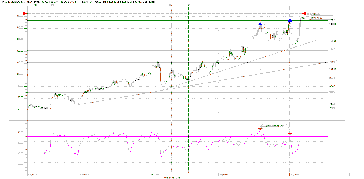The height and width of the screenshot is (179, 364).
Task: Click the 100.00 price axis label
Action: [x=20, y=74]
